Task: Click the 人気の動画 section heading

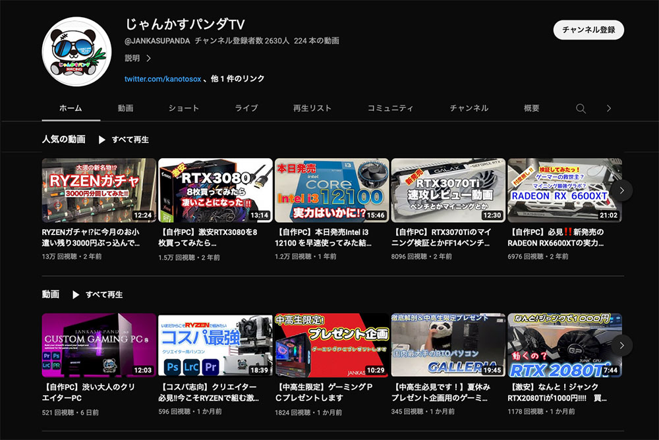Action: (x=64, y=139)
